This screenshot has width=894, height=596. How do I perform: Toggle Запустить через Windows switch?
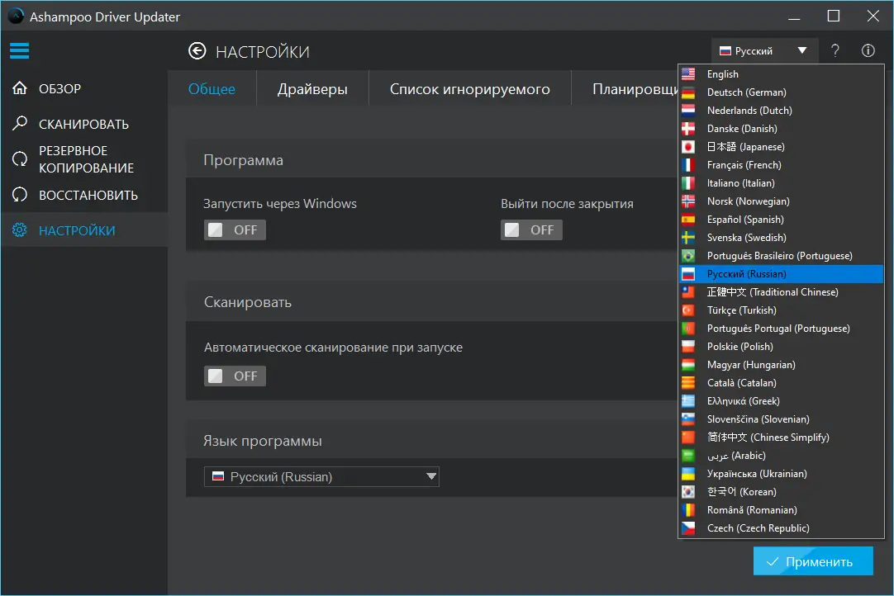235,229
